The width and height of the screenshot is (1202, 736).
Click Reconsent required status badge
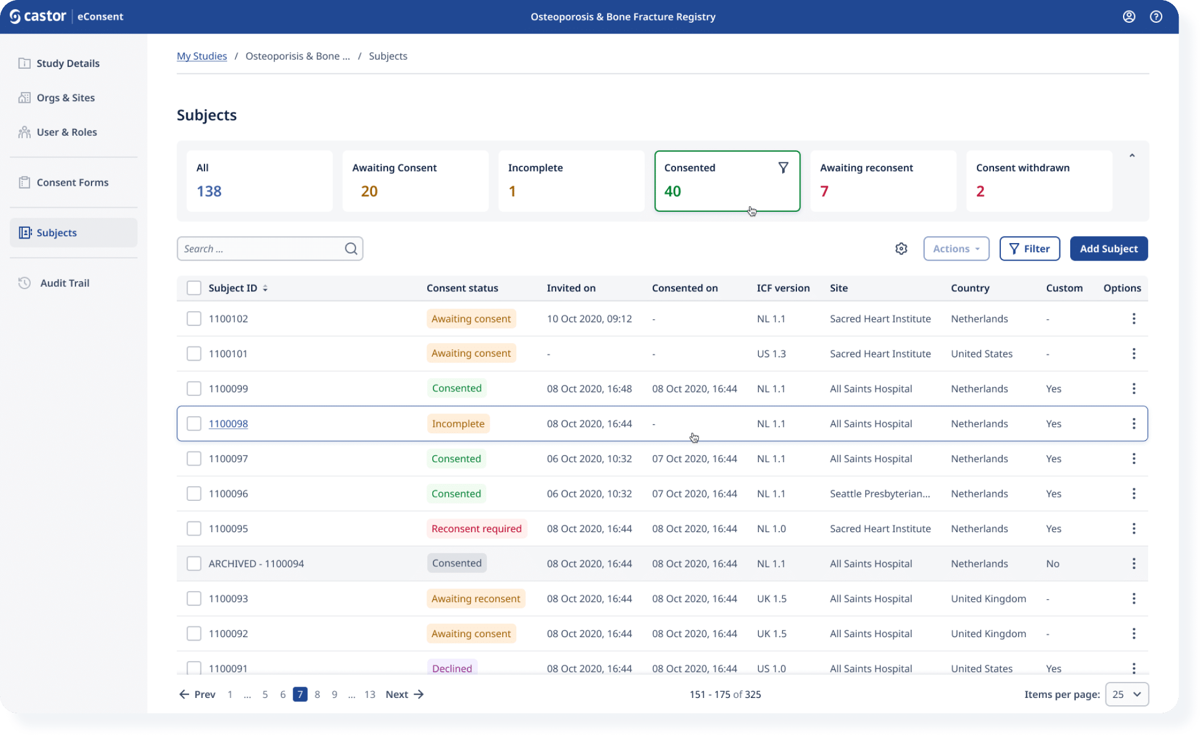tap(477, 529)
